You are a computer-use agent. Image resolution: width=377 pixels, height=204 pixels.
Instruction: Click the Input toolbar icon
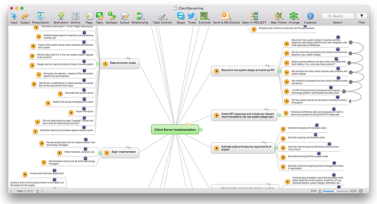point(14,16)
